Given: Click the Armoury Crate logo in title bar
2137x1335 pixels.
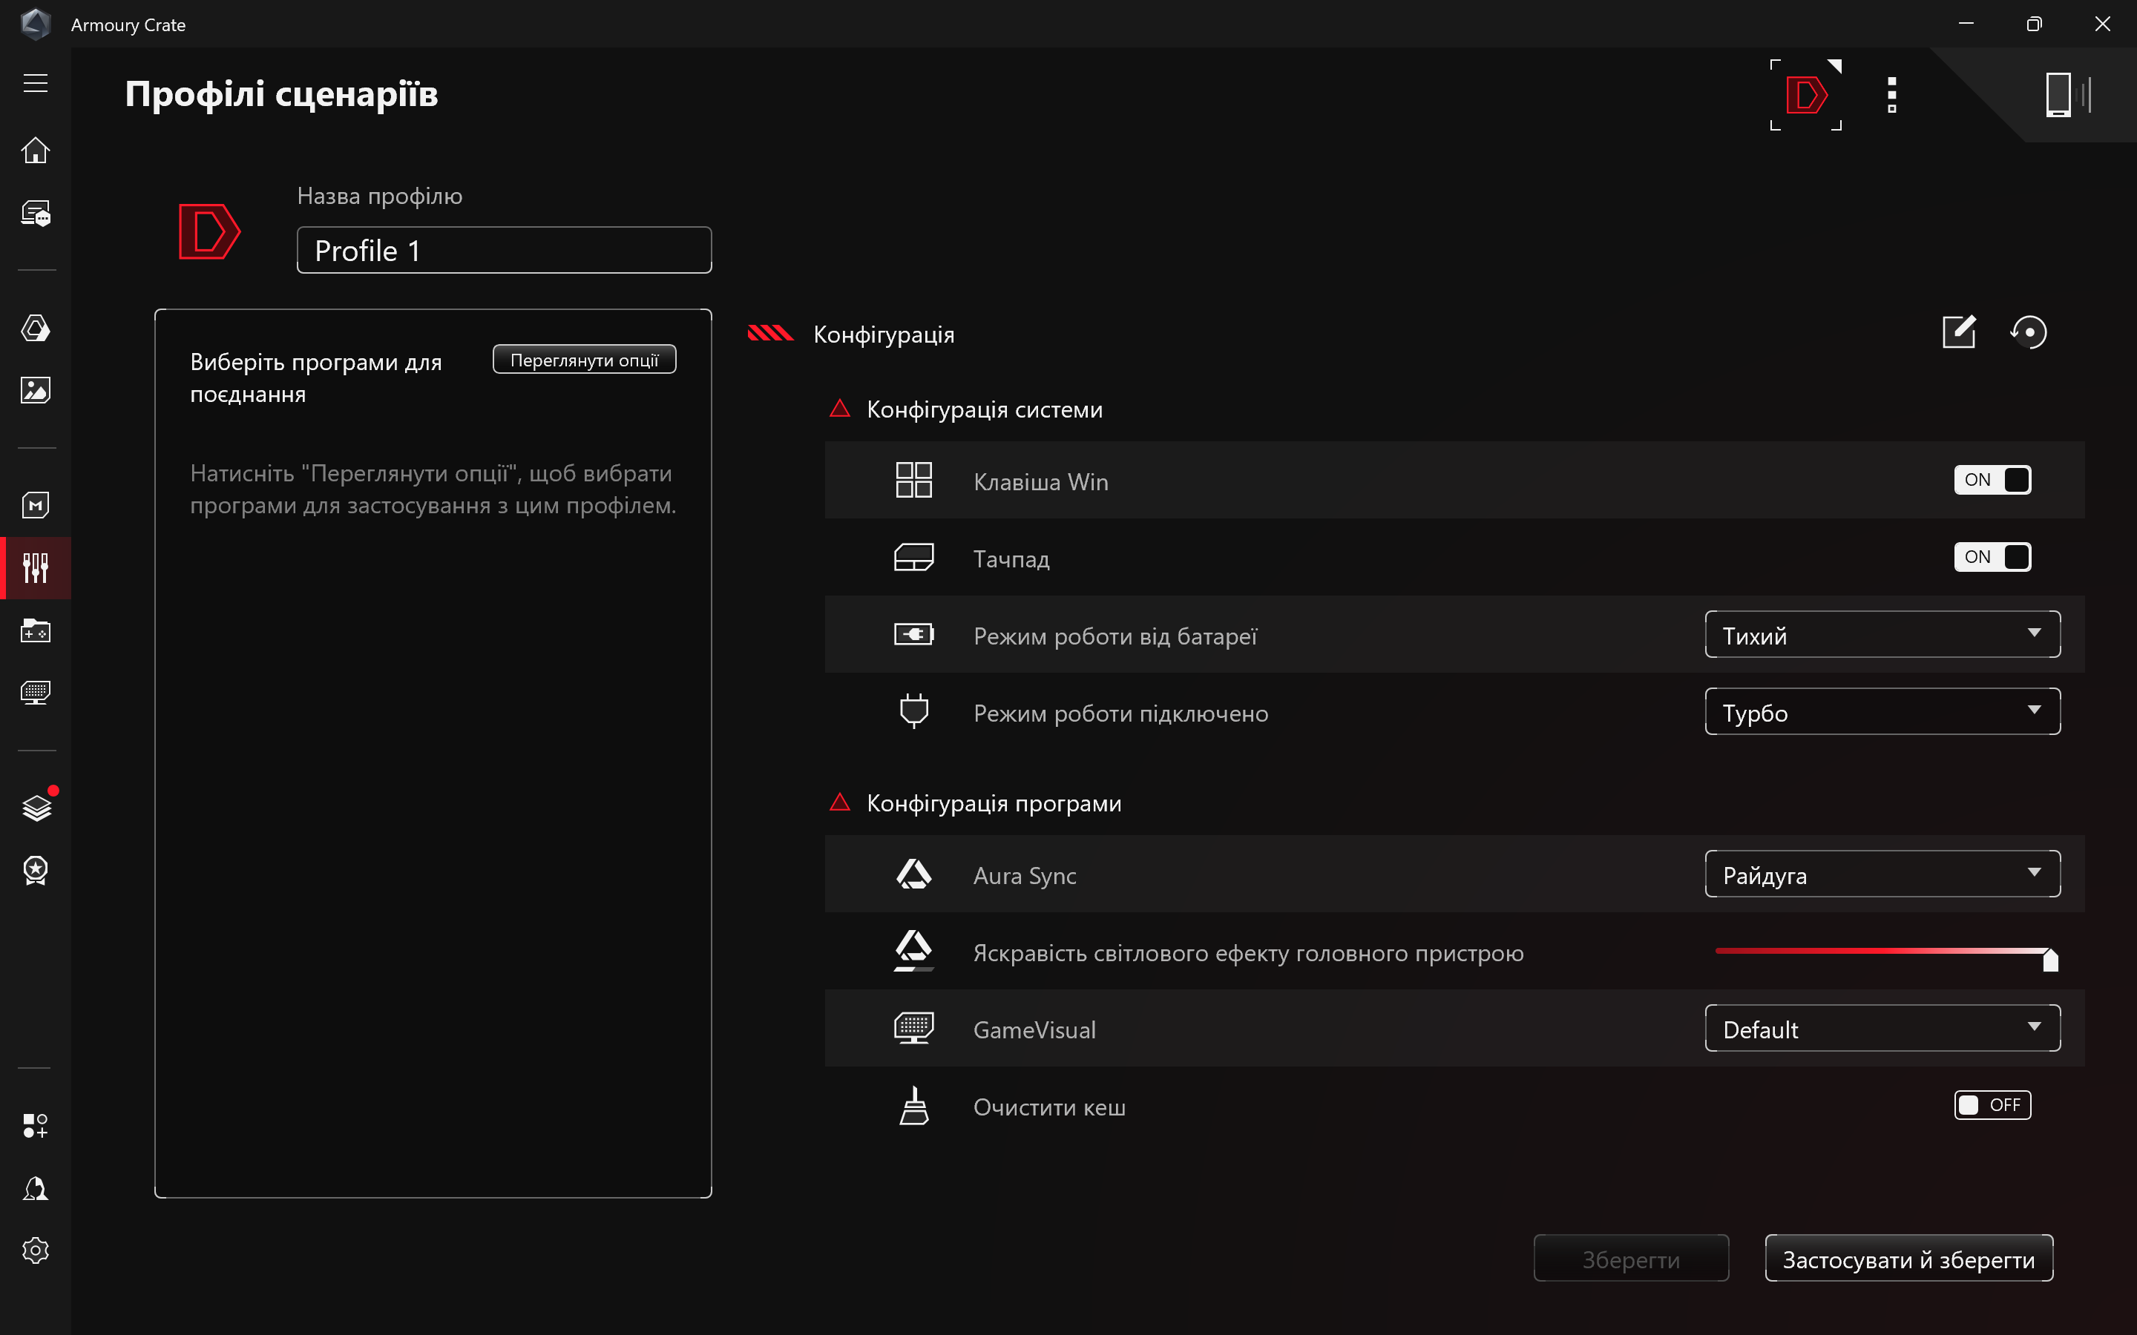Looking at the screenshot, I should coord(36,24).
